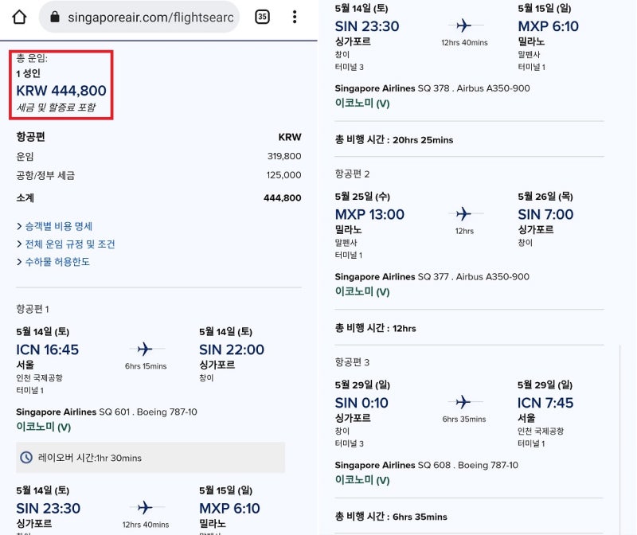637x535 pixels.
Task: Expand 수하물 허용한도 details
Action: (53, 262)
